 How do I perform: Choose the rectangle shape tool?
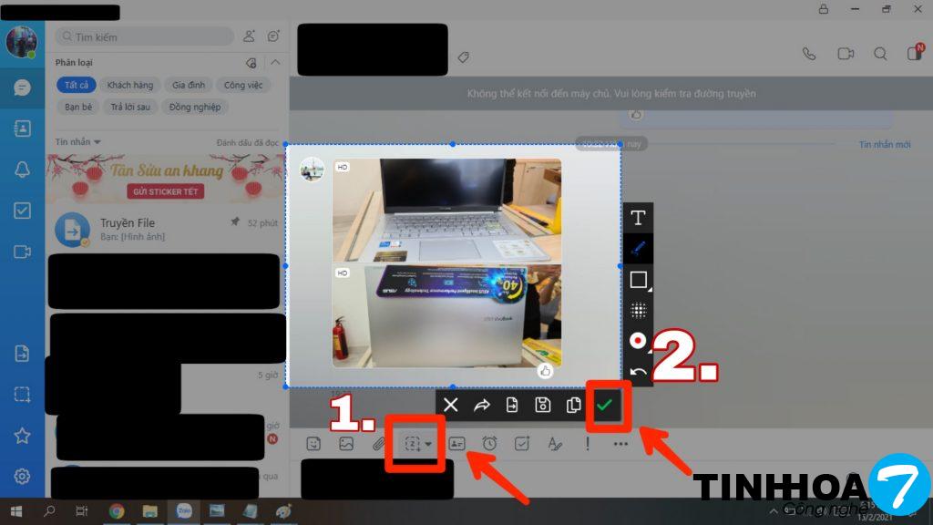639,280
